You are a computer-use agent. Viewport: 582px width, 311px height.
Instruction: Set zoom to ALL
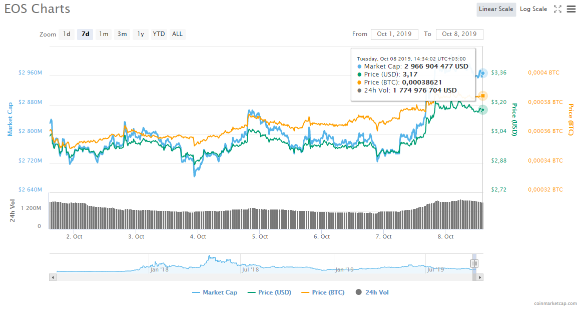[x=178, y=34]
